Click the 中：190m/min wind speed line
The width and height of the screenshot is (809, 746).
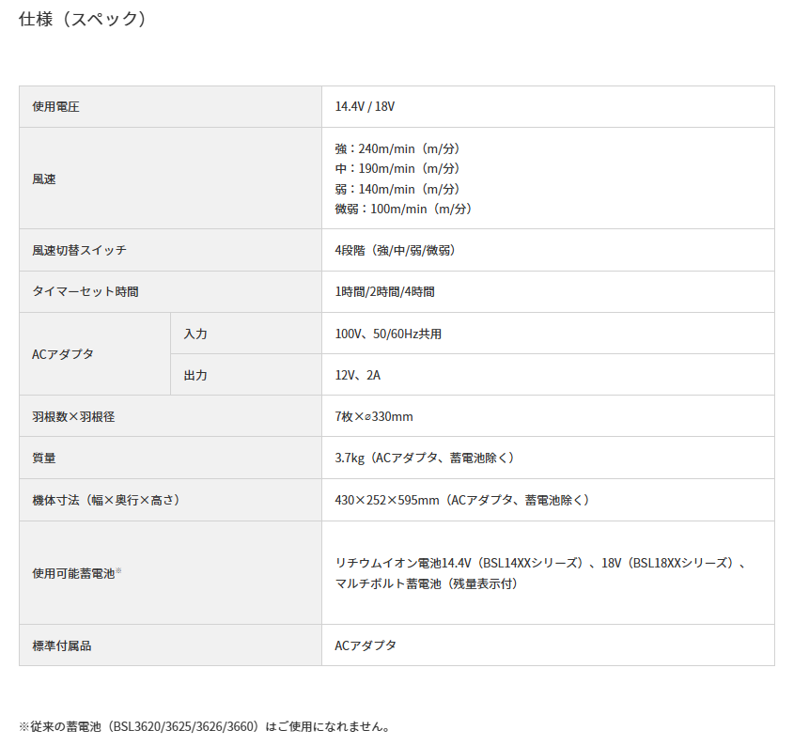(397, 169)
